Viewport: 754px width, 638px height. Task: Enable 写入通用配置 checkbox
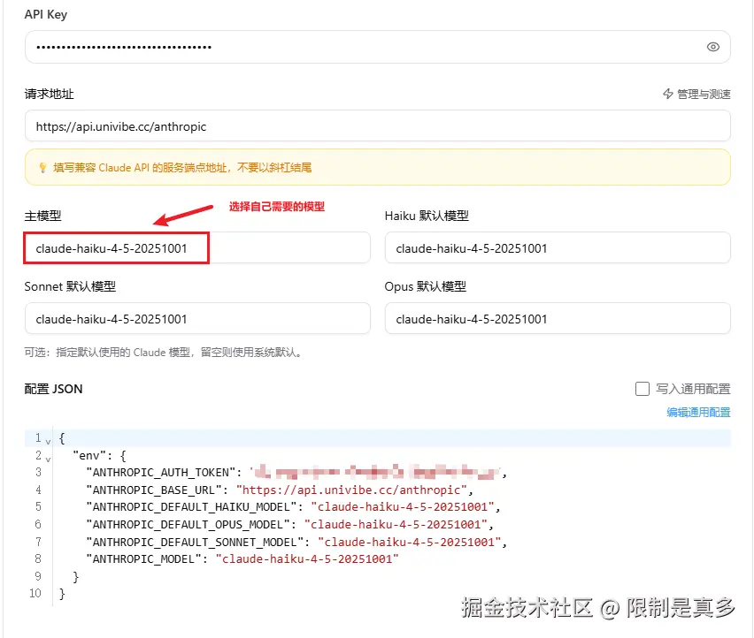point(642,389)
